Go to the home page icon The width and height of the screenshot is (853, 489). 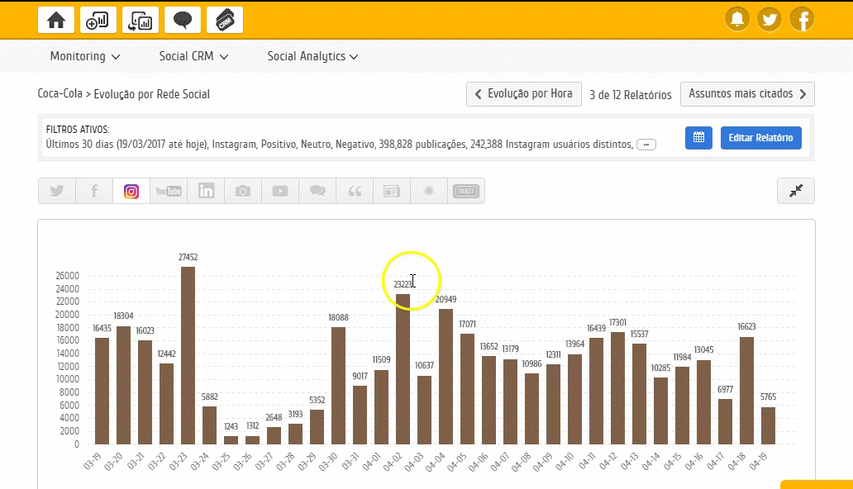click(x=56, y=20)
